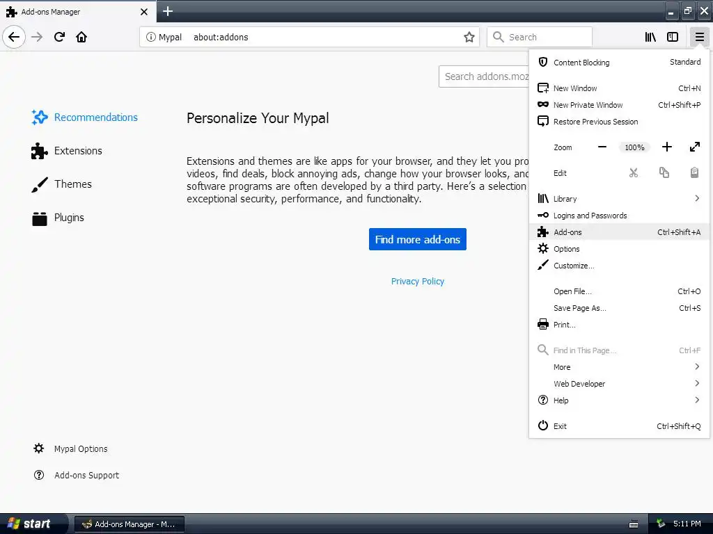Open Content Blocking settings
Image resolution: width=713 pixels, height=534 pixels.
coord(619,62)
